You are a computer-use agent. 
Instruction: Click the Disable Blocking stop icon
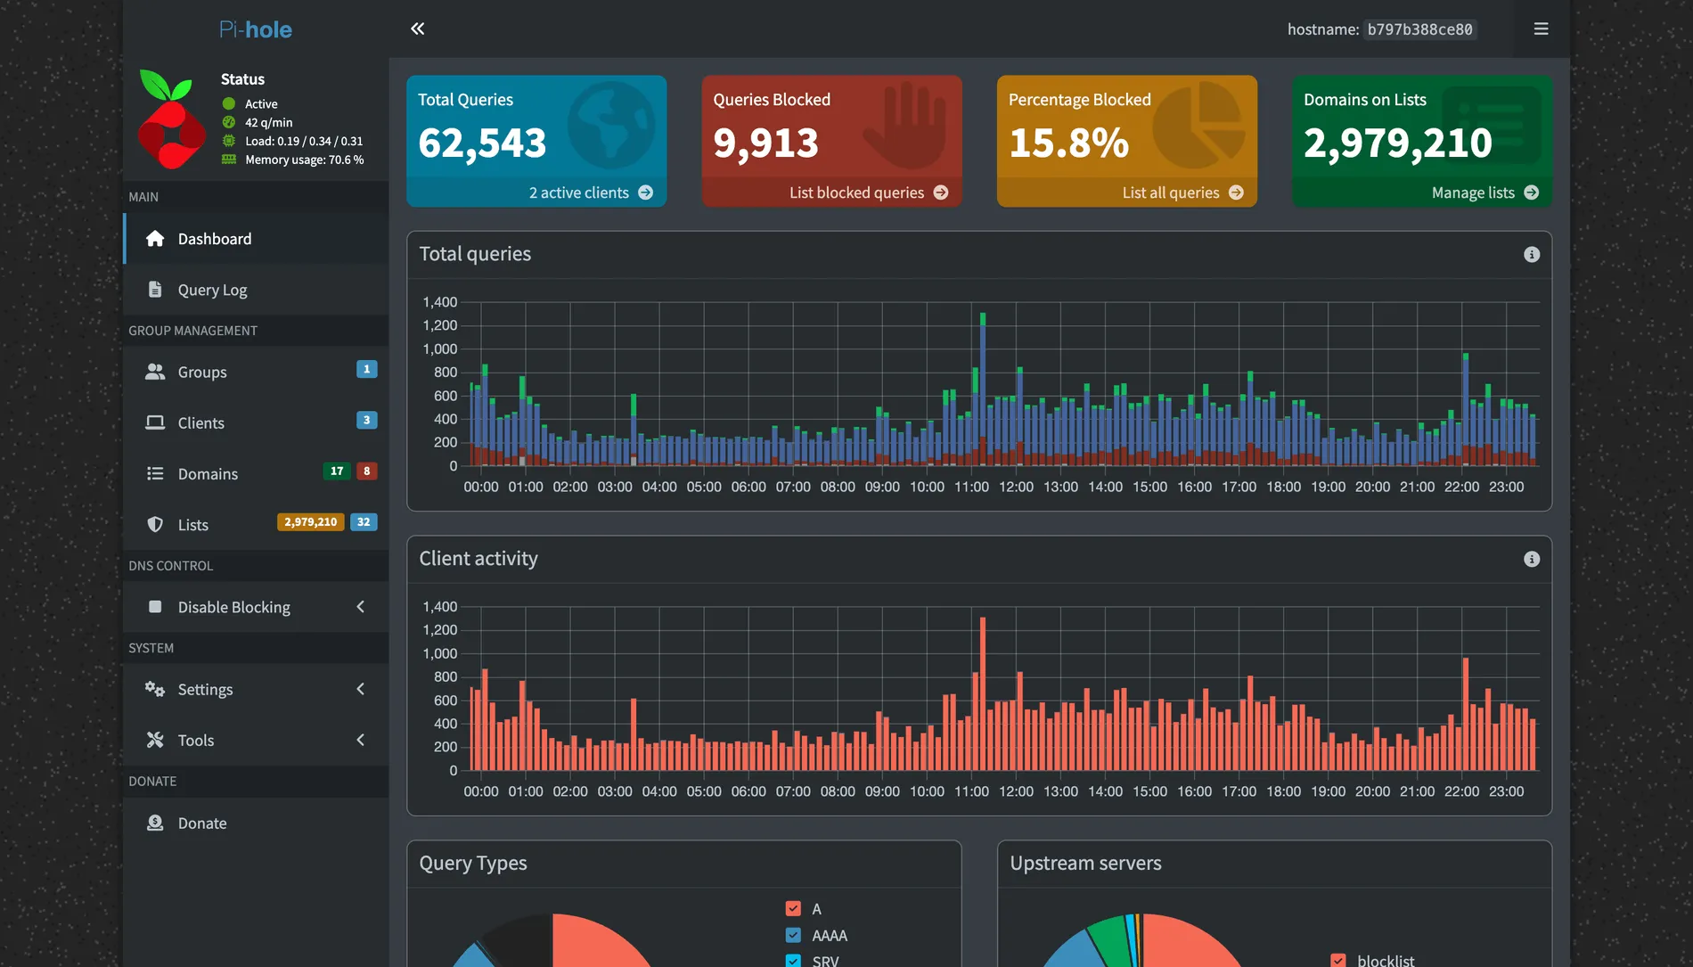[x=155, y=606]
